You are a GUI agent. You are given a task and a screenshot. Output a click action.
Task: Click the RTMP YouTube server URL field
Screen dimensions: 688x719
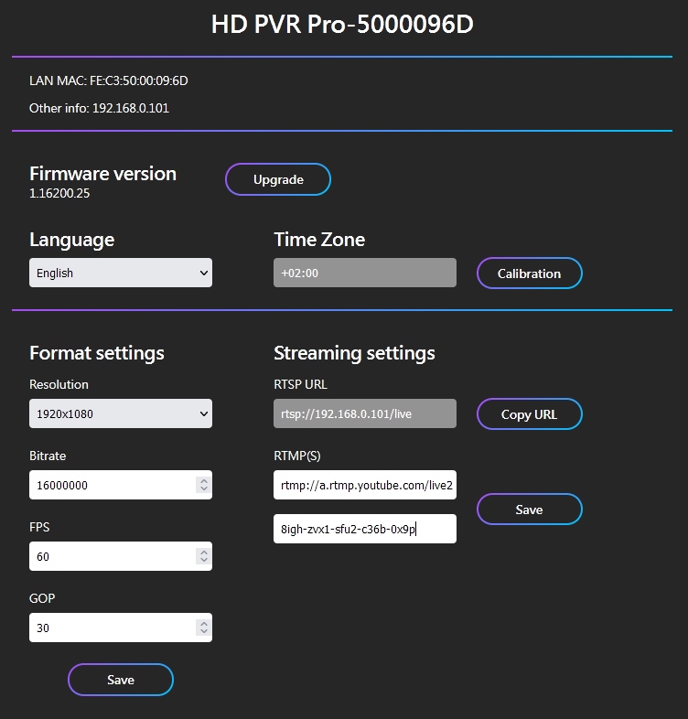click(x=364, y=486)
